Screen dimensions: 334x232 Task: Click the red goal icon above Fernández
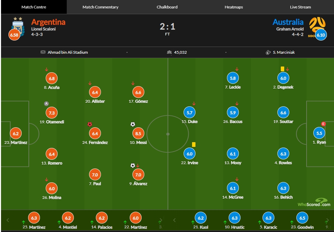[x=90, y=124]
